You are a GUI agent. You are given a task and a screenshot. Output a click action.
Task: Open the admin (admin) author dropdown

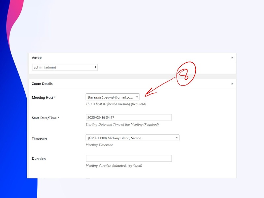coord(65,67)
